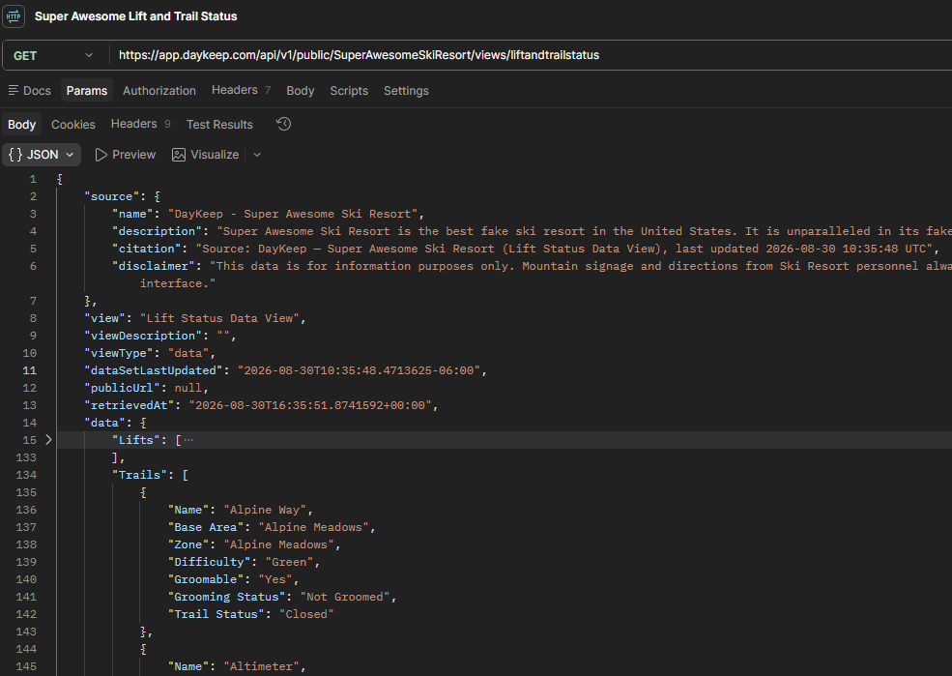This screenshot has width=952, height=676.
Task: Click the "Groomable" value "Yes"
Action: coord(275,579)
